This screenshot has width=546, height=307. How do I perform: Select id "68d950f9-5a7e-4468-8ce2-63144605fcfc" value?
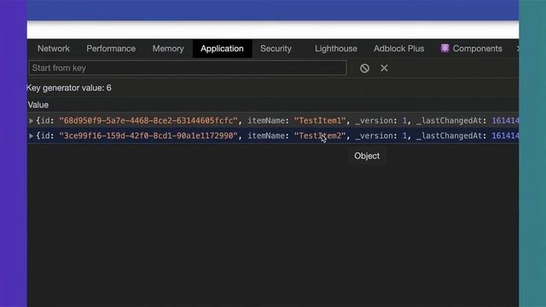148,121
